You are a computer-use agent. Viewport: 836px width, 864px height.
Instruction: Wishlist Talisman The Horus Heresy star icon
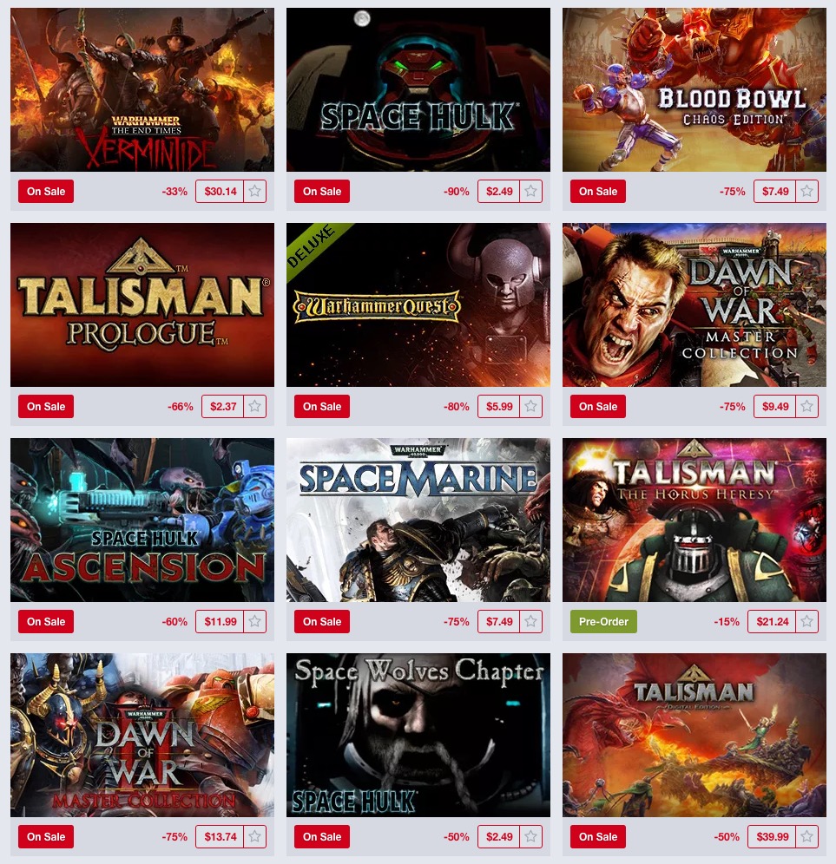806,622
